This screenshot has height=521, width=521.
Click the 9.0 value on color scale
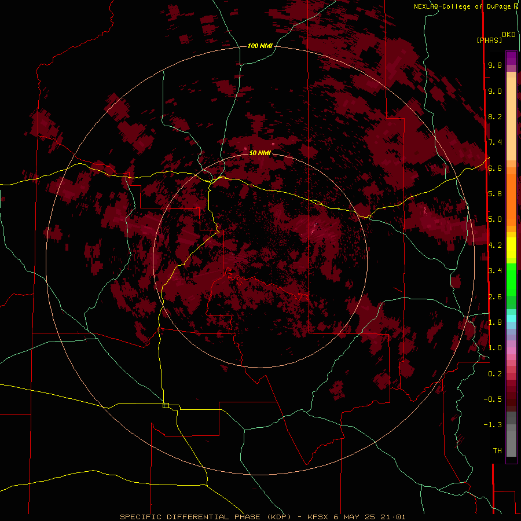495,91
